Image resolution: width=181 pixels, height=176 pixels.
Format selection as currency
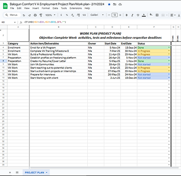[61, 15]
